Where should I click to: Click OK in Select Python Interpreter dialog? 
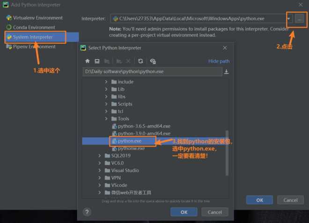184,212
